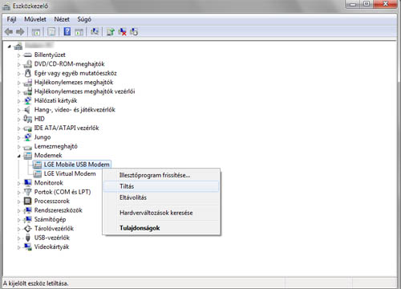Viewport: 401px width, 289px height.
Task: Choose Hardverváltozások keresése in context menu
Action: coord(161,213)
